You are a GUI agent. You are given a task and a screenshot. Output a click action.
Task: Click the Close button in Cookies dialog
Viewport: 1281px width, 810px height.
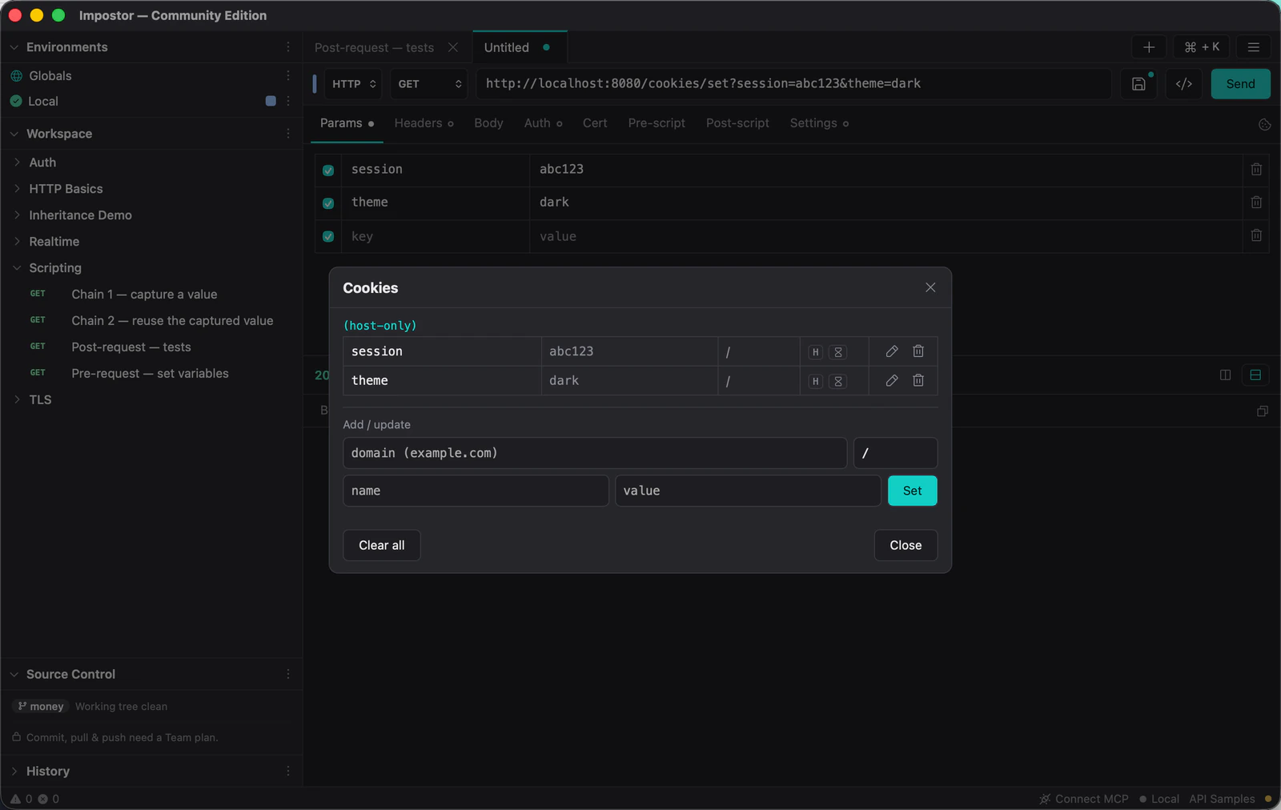(906, 546)
